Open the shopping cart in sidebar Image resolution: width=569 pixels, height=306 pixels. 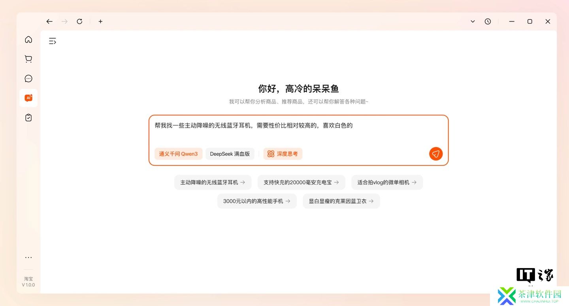(x=28, y=59)
